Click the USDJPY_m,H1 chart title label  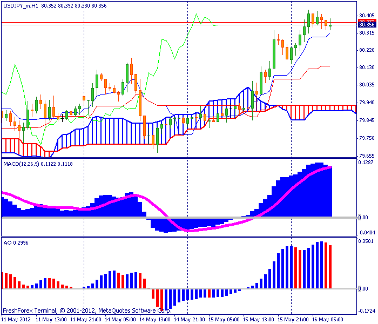[x=21, y=6]
